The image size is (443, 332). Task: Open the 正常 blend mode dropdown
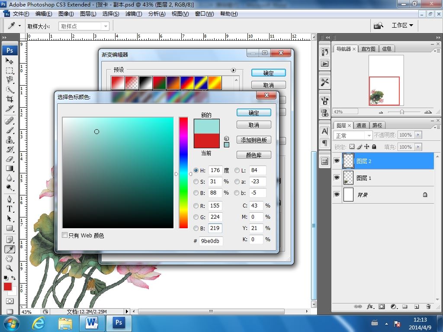click(353, 135)
